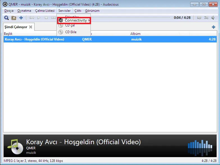Click the playback seek slider
This screenshot has width=220, height=165.
(130, 18)
